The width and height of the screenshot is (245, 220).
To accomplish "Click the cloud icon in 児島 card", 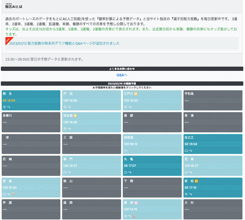I will 186,172.
